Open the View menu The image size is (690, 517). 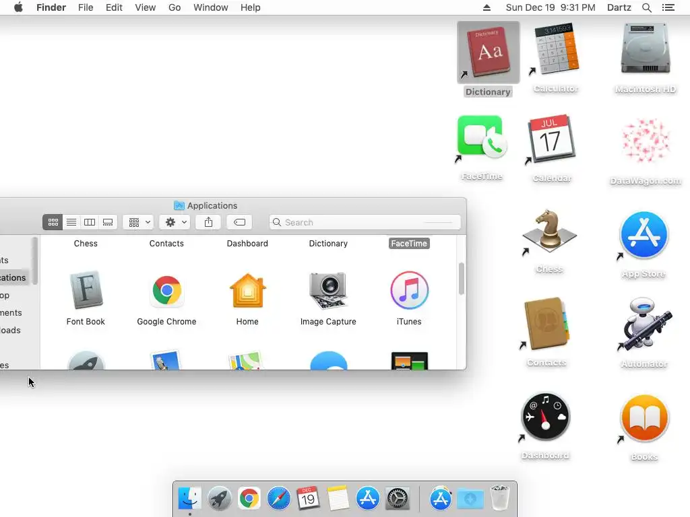[146, 7]
